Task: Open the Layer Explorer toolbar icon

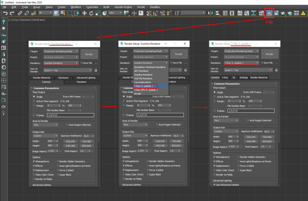Action: [x=232, y=13]
